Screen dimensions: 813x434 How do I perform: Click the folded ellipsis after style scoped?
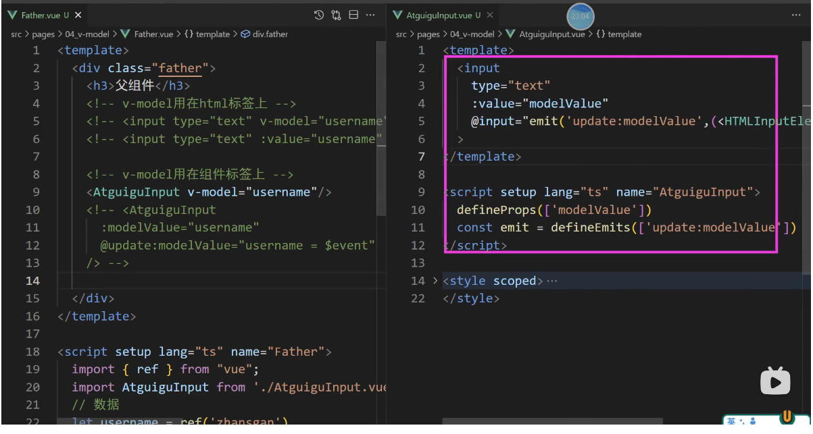pyautogui.click(x=552, y=281)
